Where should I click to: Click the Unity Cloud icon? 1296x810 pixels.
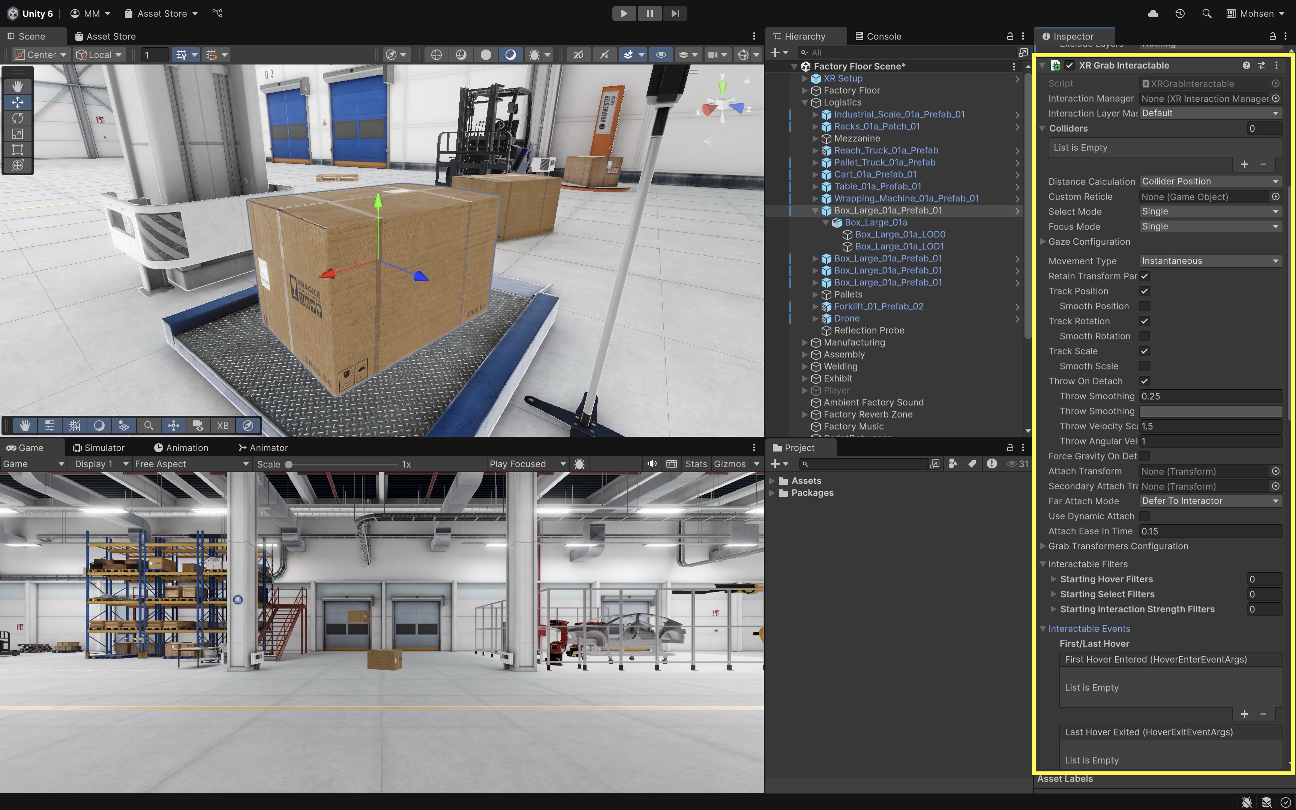(1153, 13)
